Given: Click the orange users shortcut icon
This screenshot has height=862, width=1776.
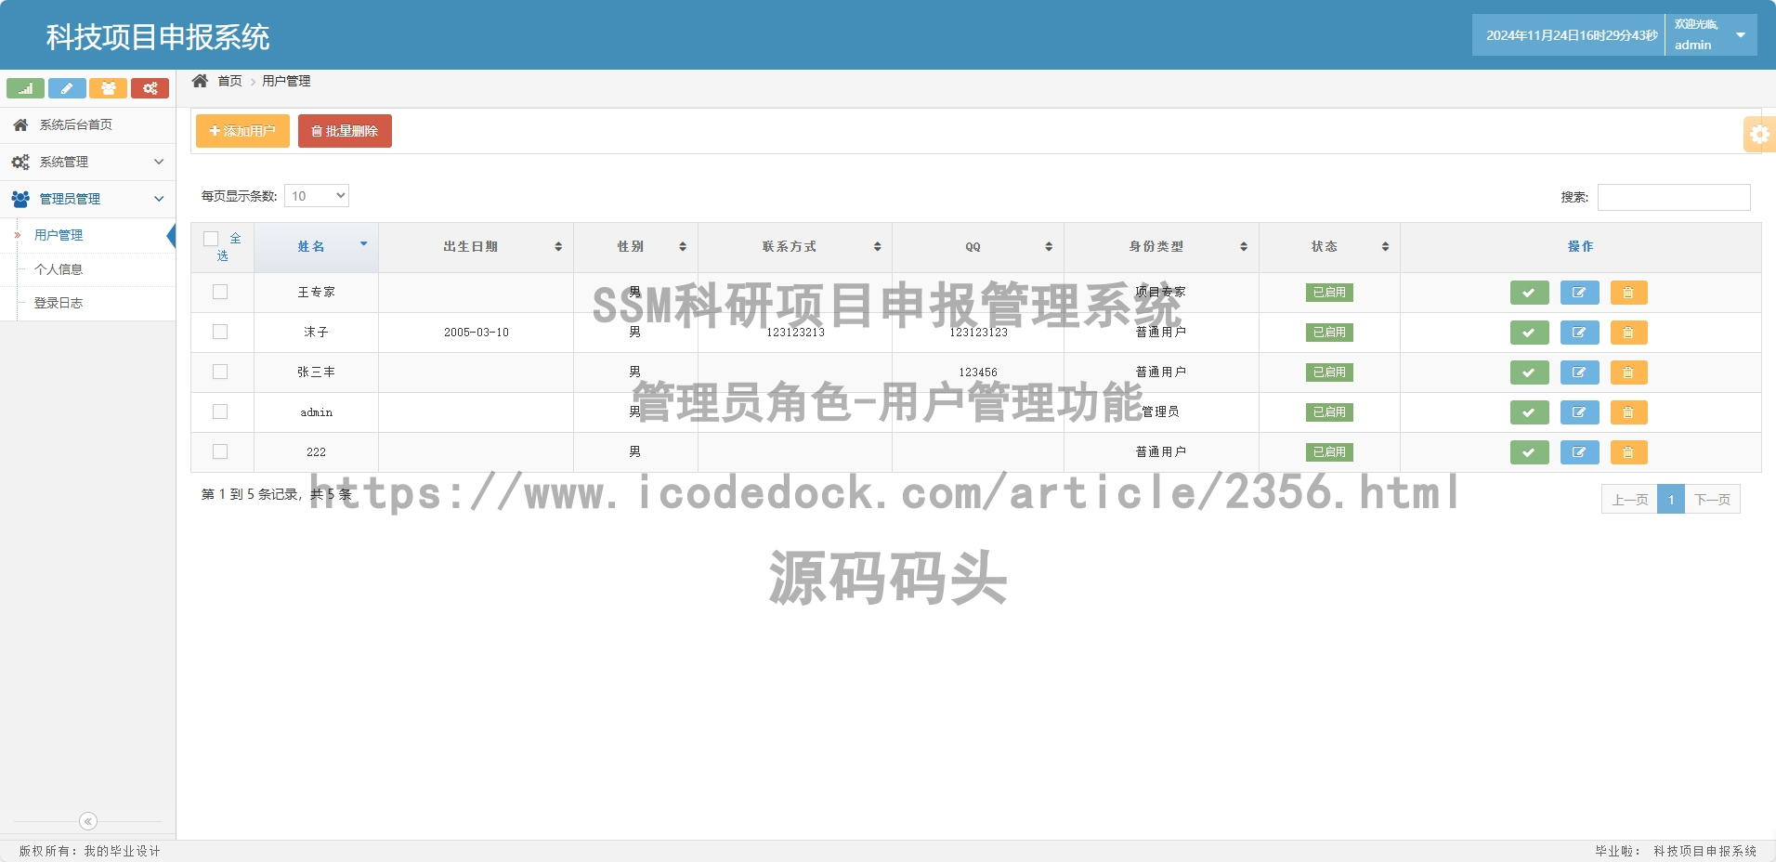Looking at the screenshot, I should click(109, 88).
